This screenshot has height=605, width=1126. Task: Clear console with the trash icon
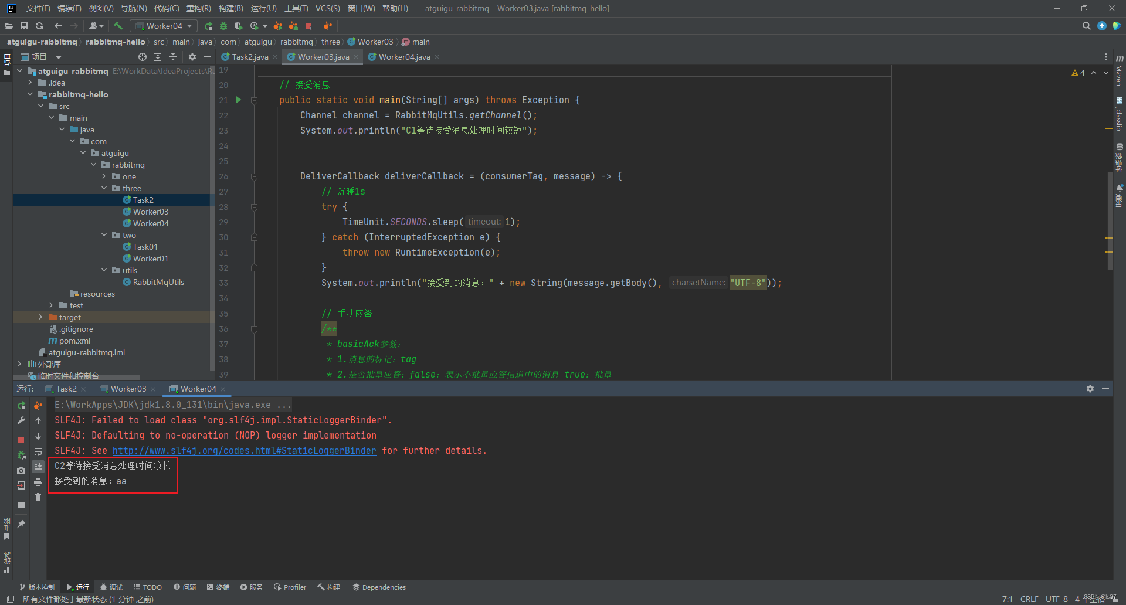tap(38, 497)
